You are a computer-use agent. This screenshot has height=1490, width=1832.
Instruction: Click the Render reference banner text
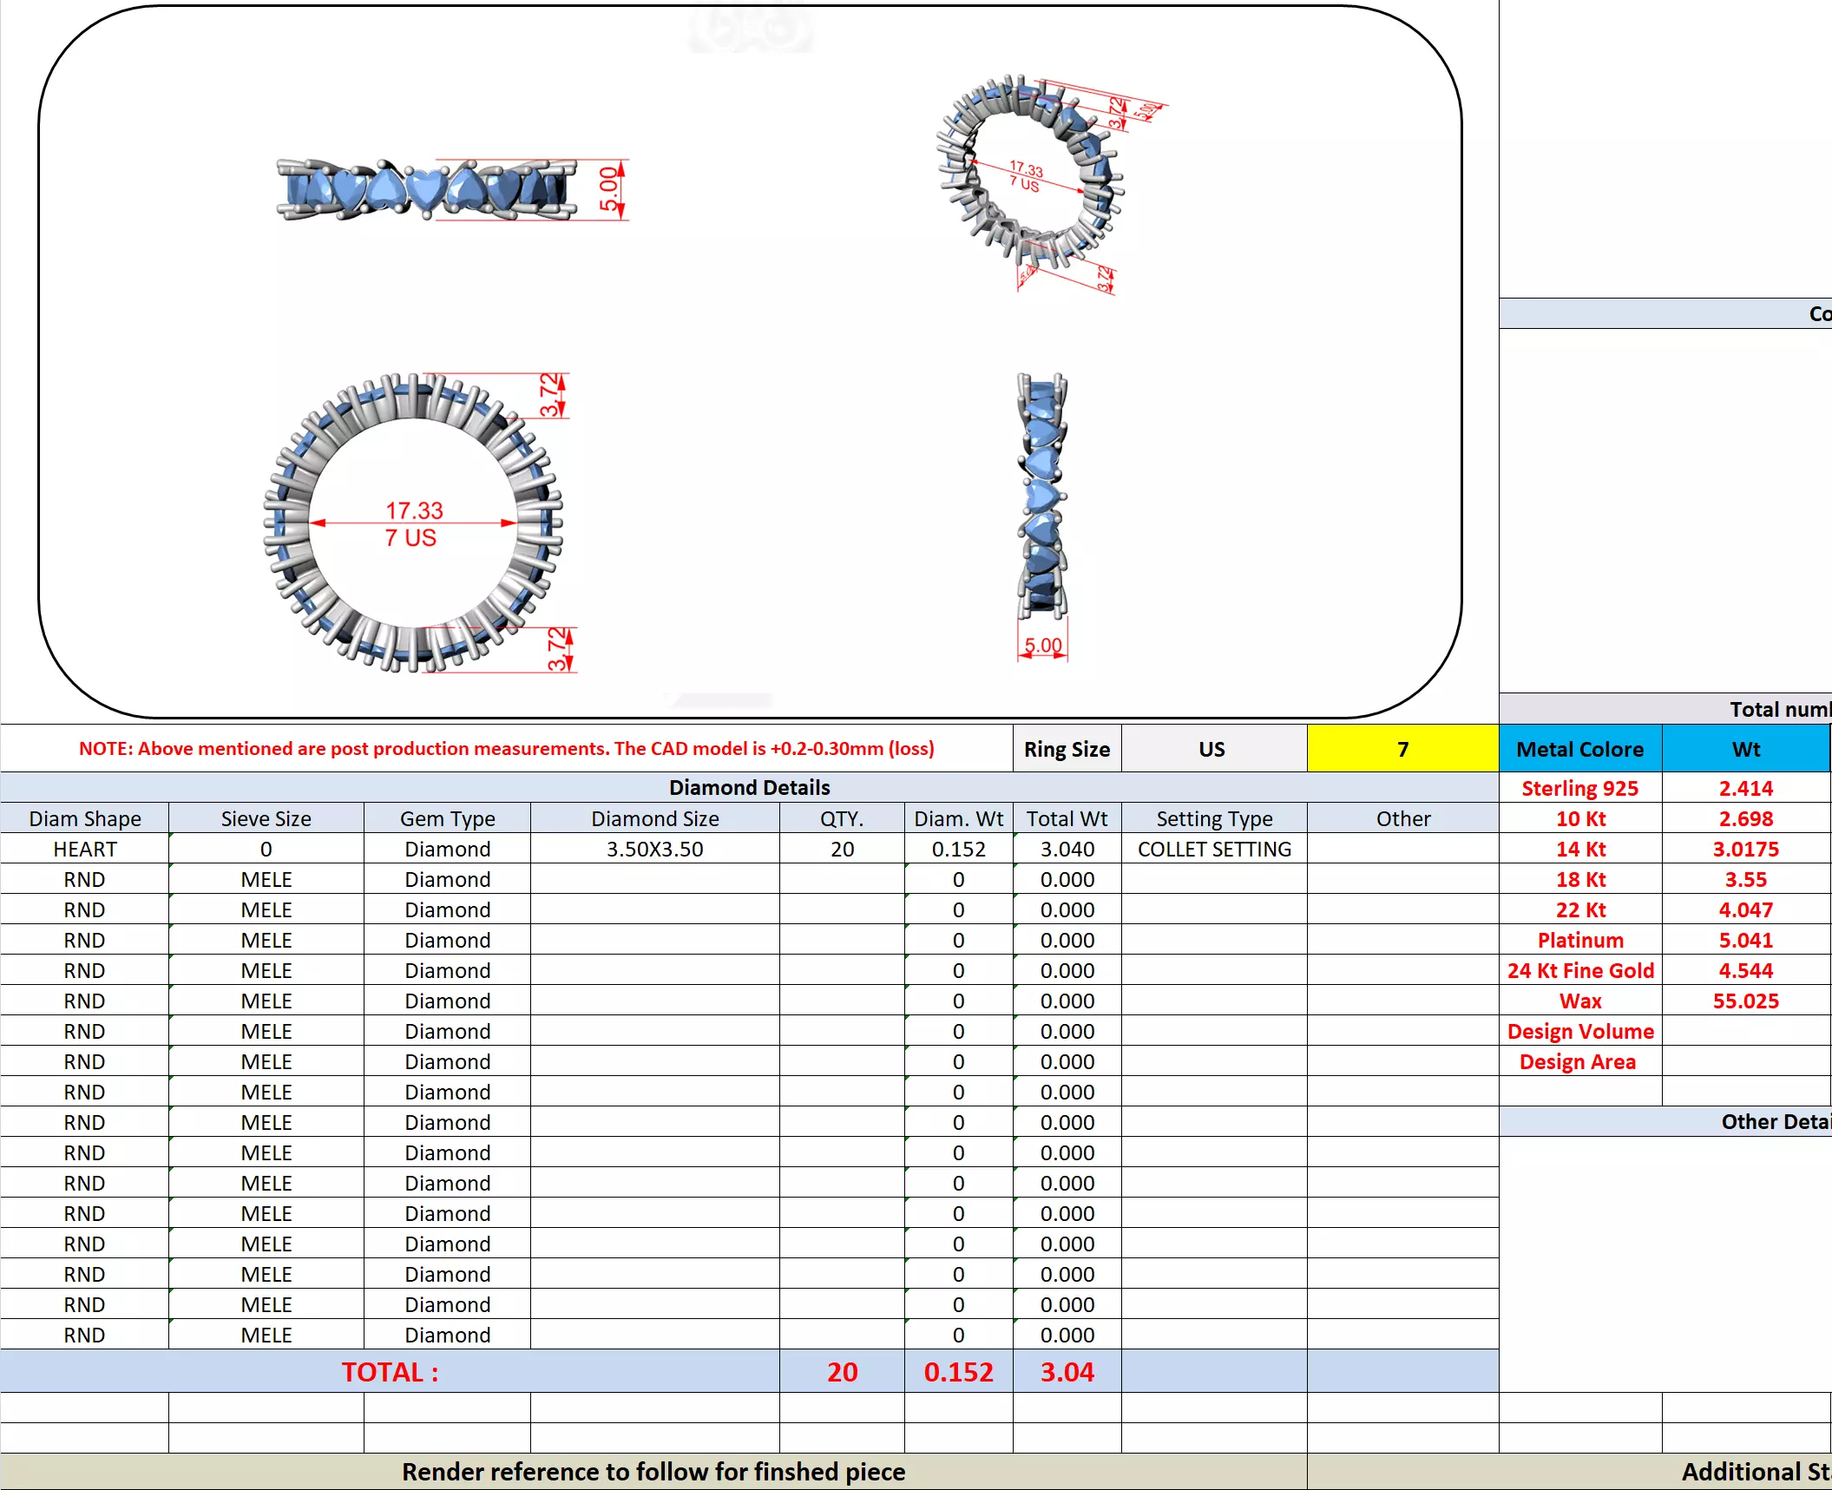point(653,1471)
